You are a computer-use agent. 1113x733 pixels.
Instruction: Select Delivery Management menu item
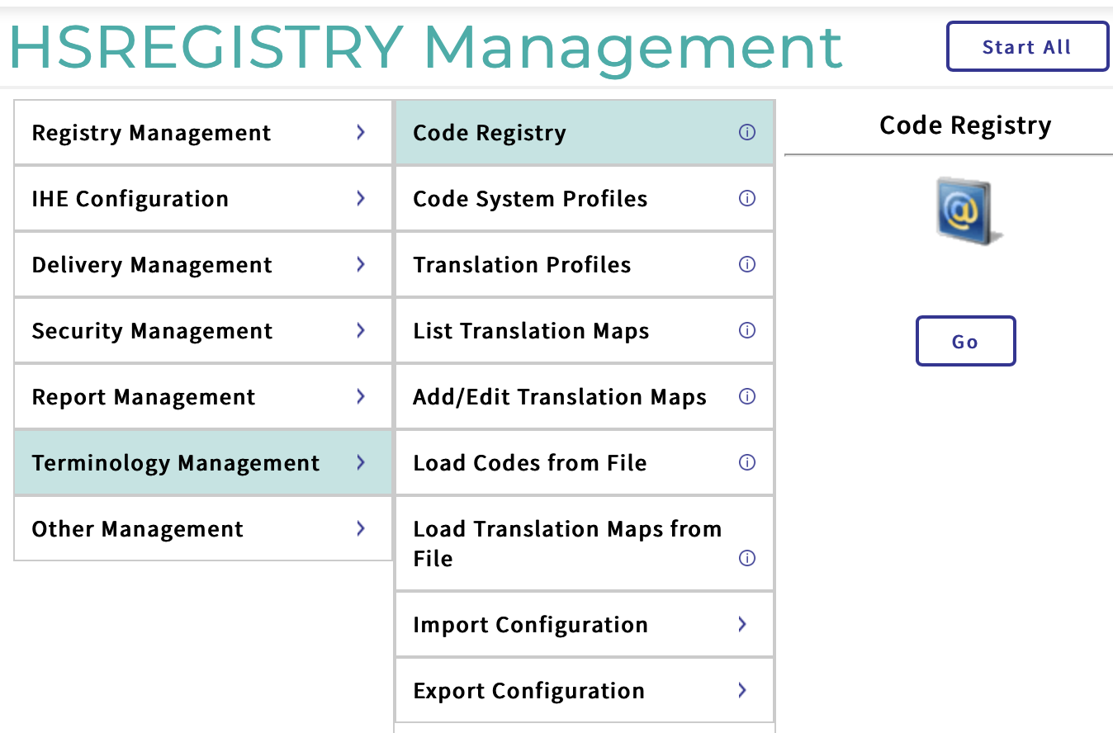tap(152, 265)
